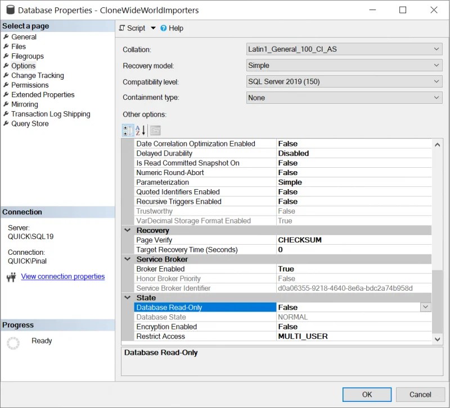Collapse the Recovery section

[128, 230]
